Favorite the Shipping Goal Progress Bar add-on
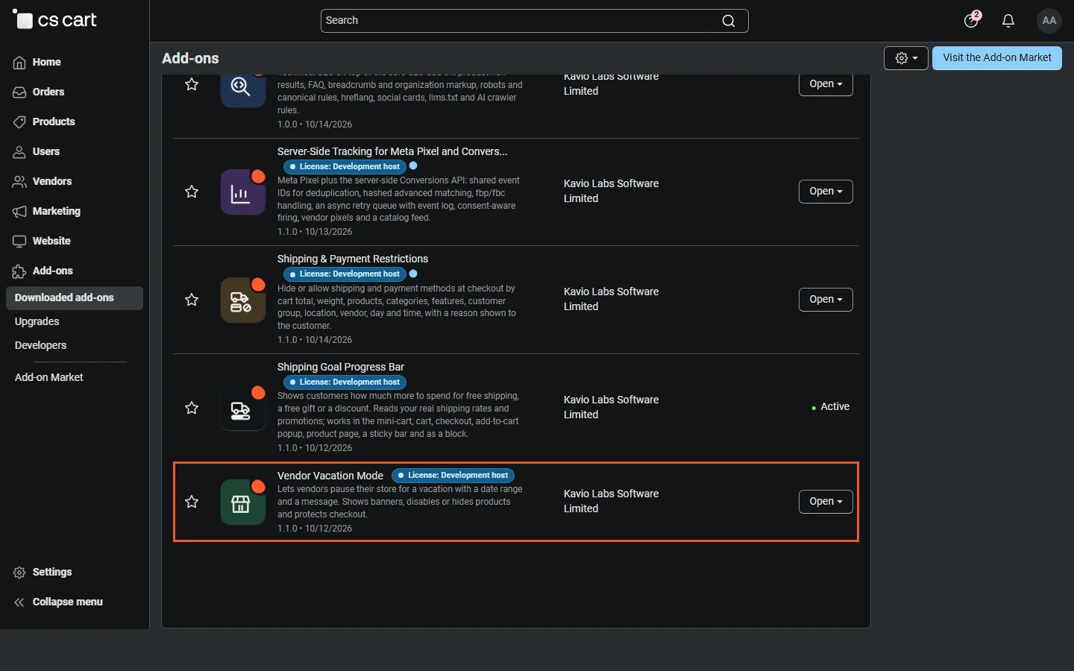Viewport: 1074px width, 671px height. pyautogui.click(x=192, y=408)
